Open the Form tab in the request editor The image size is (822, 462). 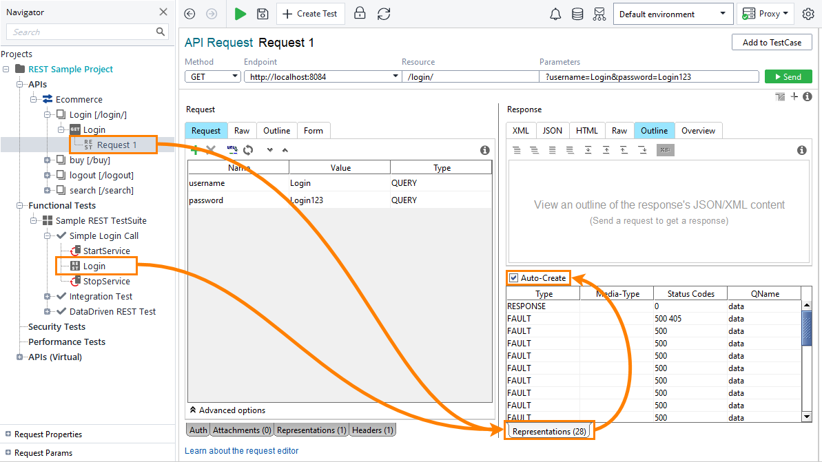pos(313,130)
